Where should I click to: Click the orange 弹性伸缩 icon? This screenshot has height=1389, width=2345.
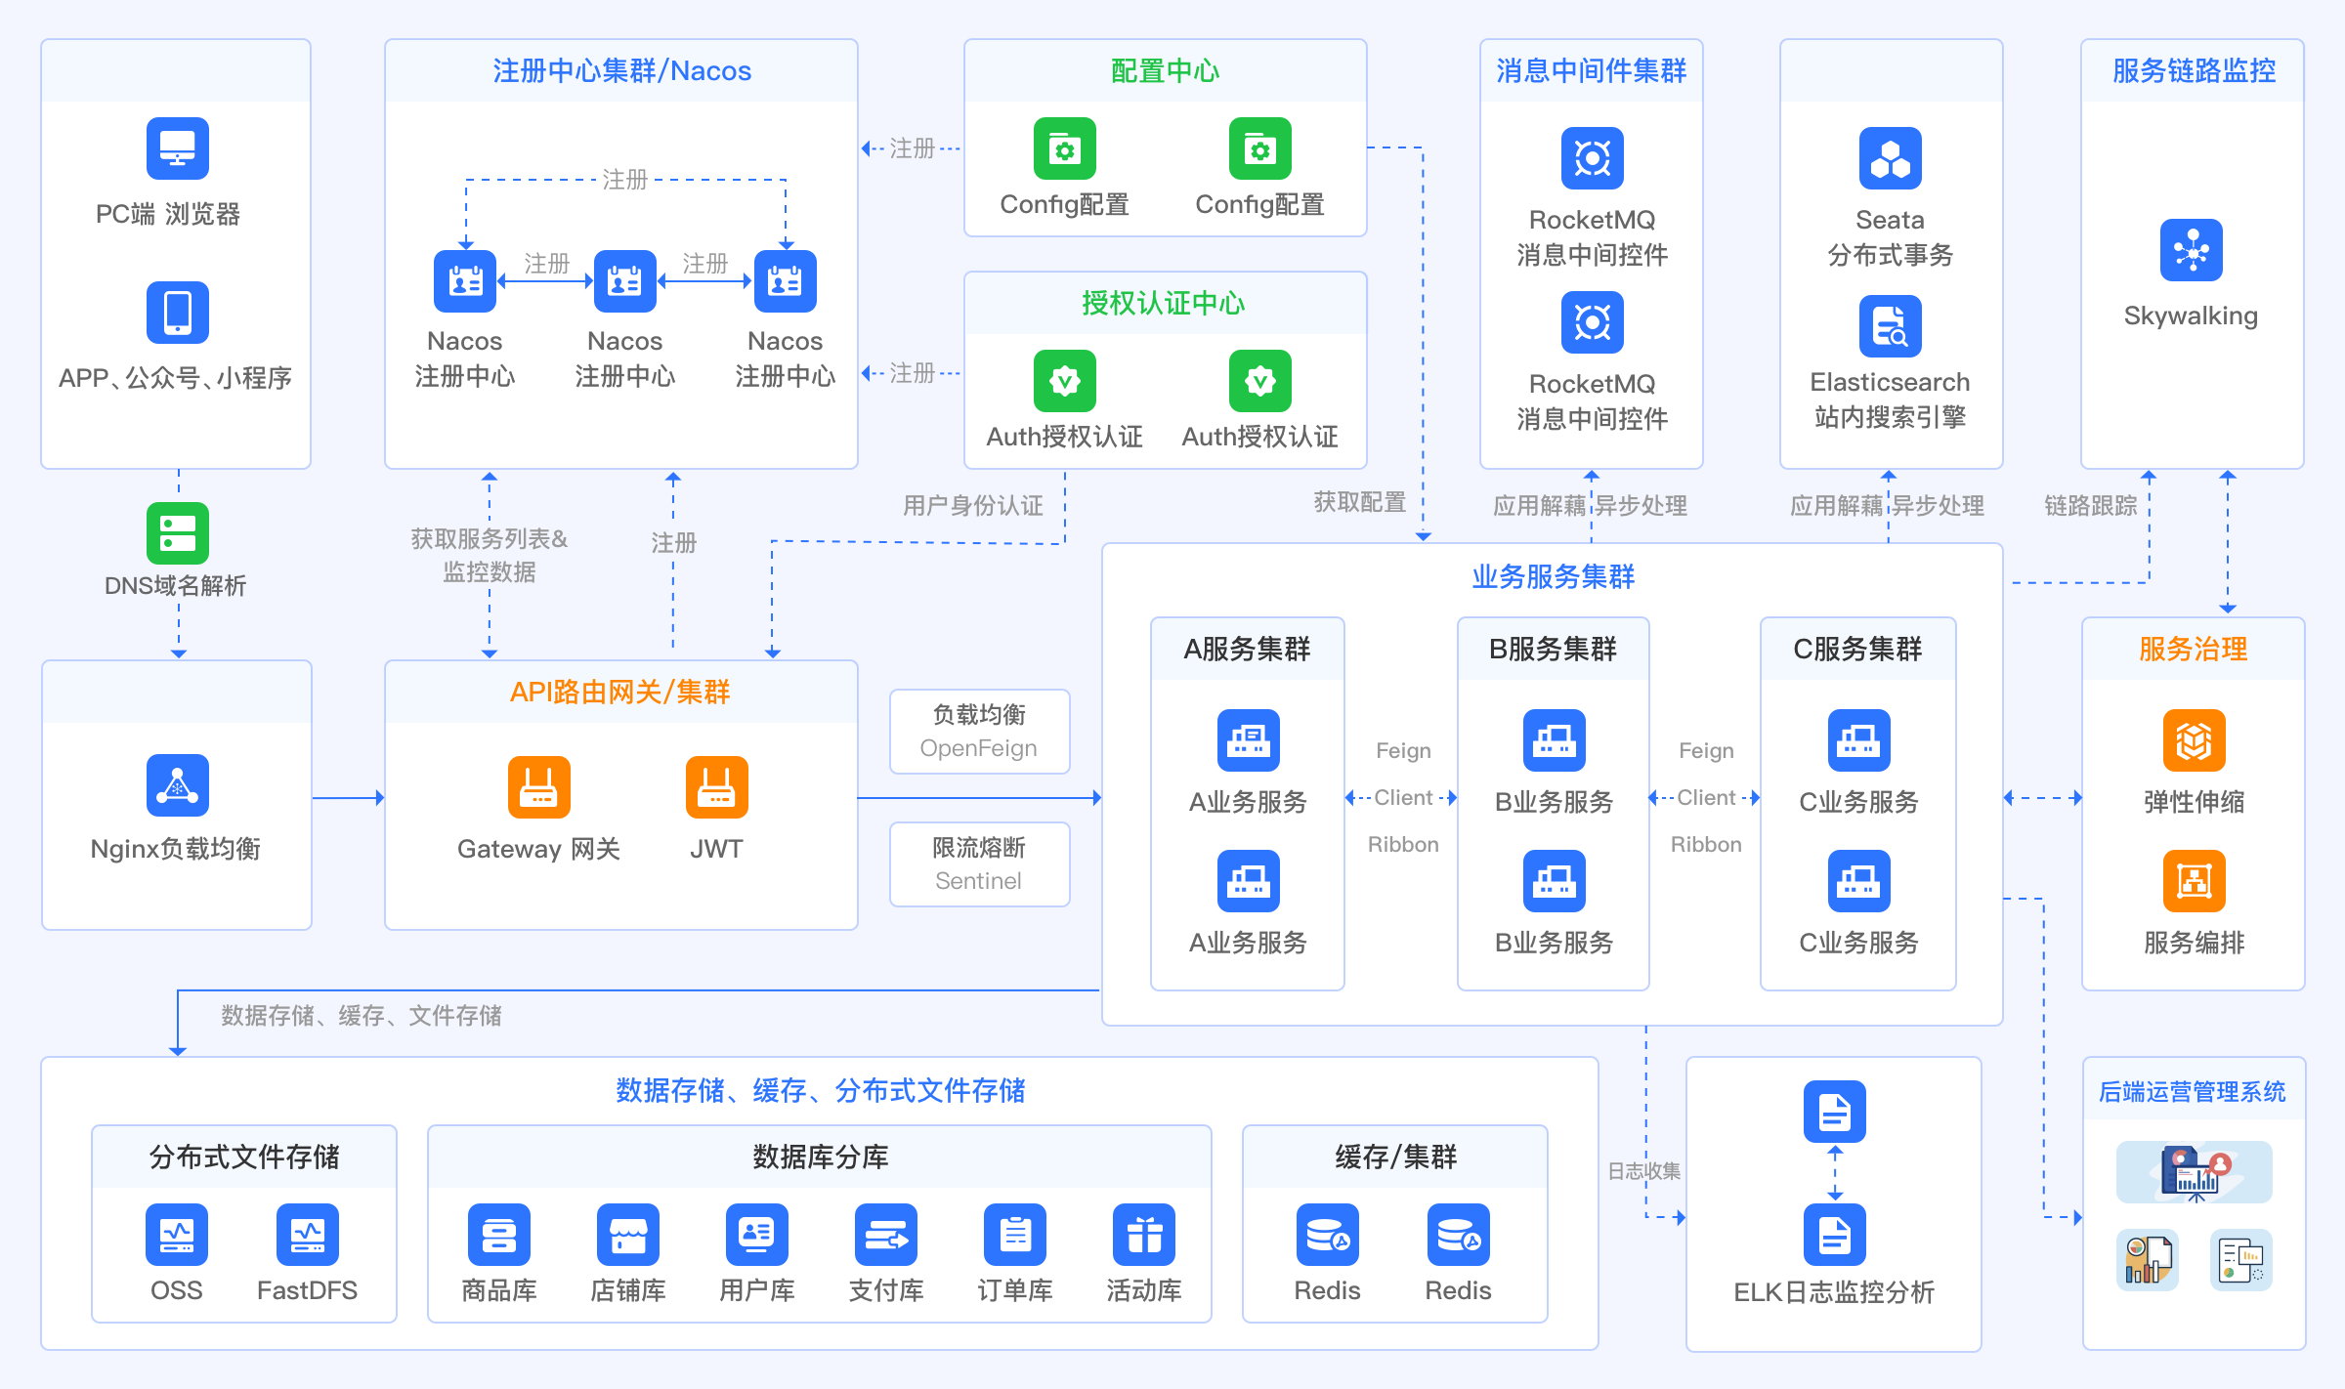[x=2194, y=740]
